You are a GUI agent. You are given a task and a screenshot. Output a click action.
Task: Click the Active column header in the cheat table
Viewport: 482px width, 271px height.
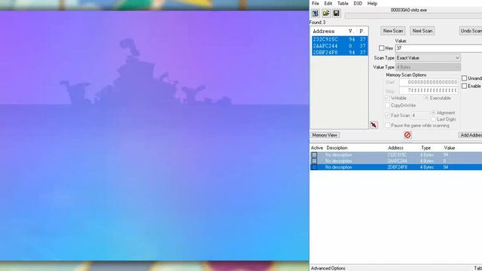317,148
